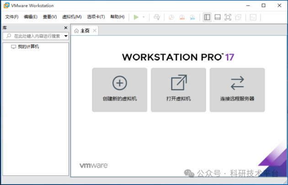The height and width of the screenshot is (185, 288).
Task: Maximize the VMware Workstation window
Action: tap(264, 5)
